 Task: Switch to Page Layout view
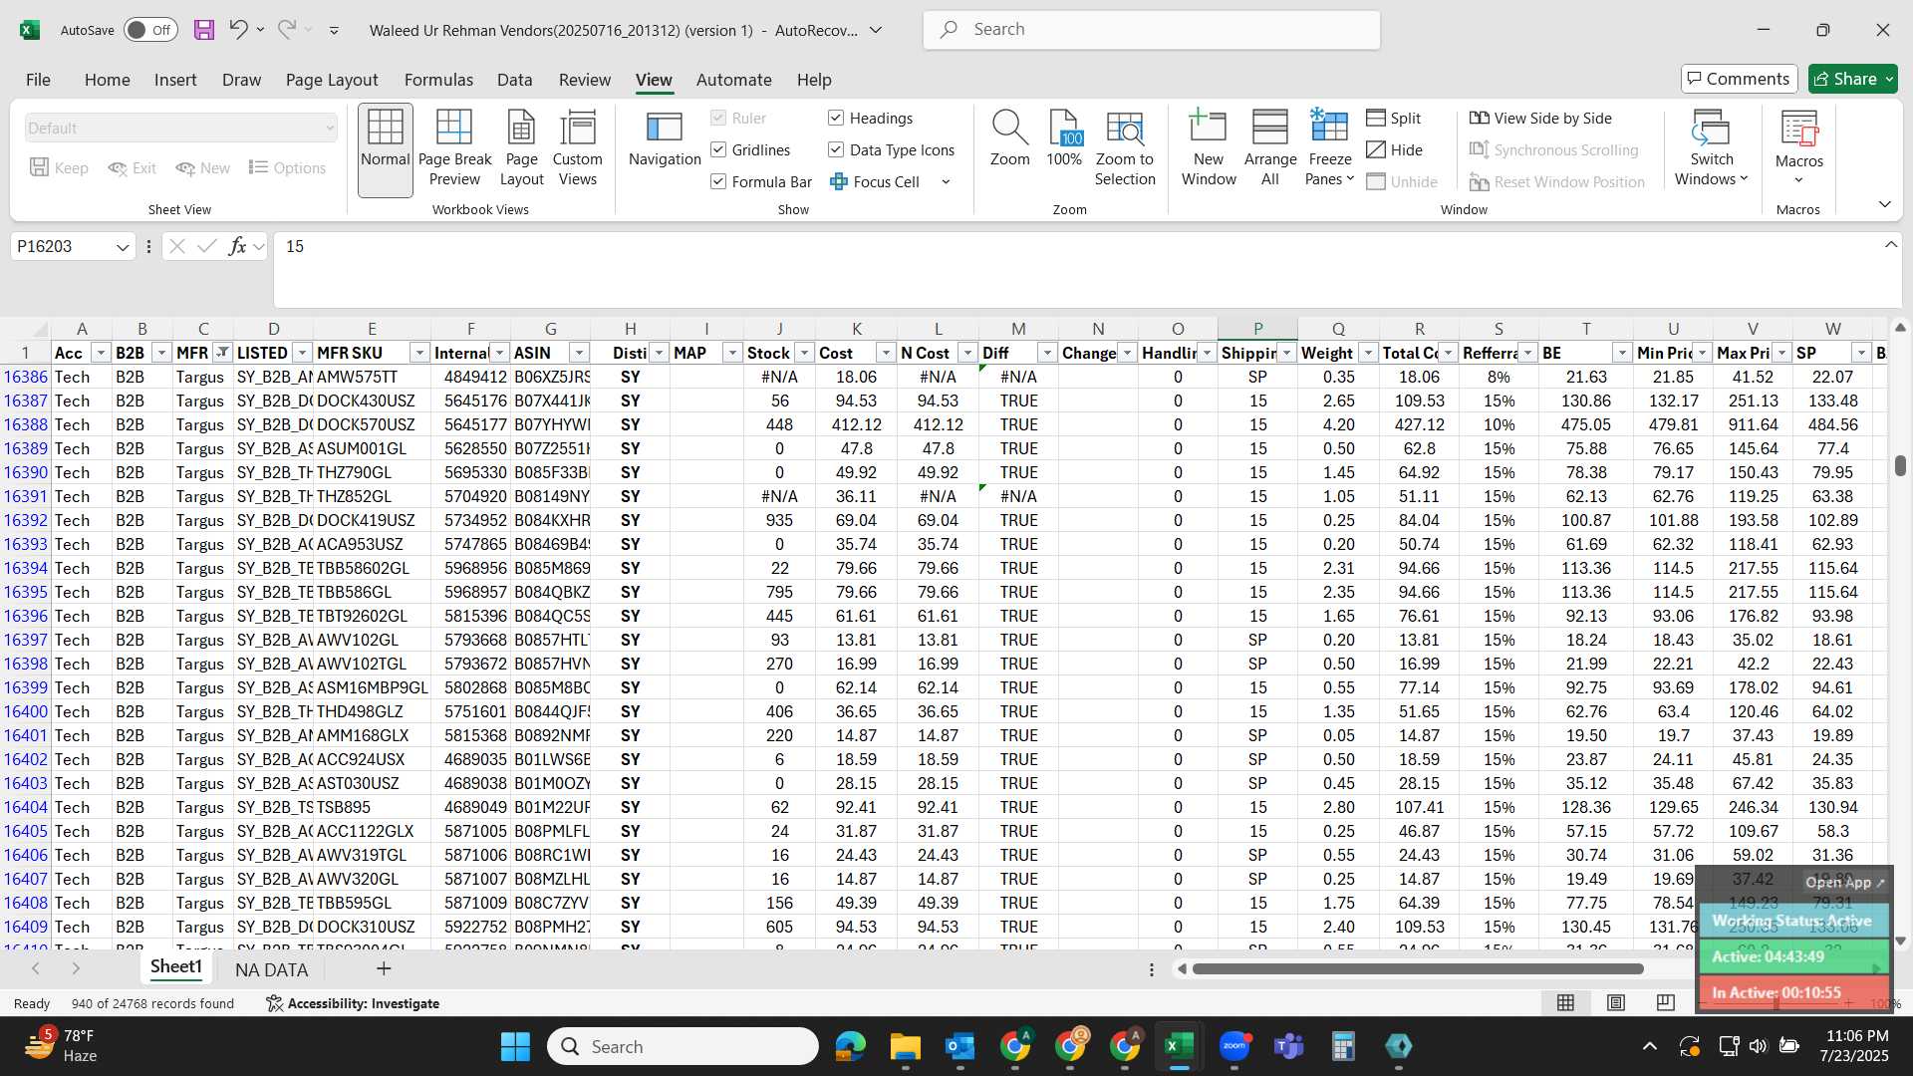coord(521,149)
